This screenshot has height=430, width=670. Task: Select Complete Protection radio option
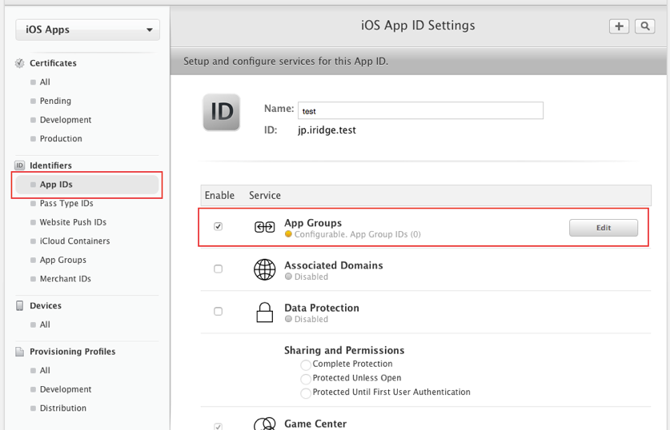click(x=306, y=364)
